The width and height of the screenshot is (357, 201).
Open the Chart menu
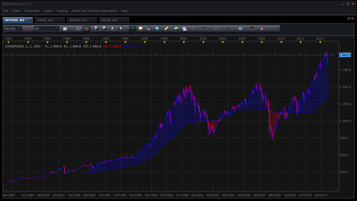click(16, 11)
